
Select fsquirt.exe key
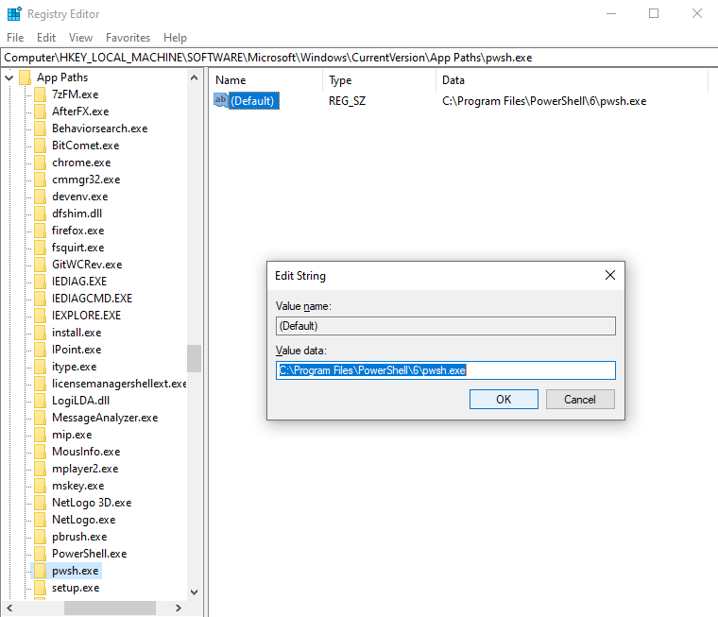77,248
